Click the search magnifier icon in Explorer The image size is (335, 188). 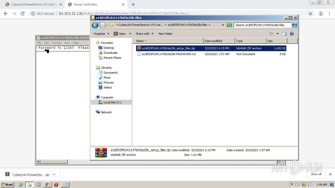[x=294, y=25]
